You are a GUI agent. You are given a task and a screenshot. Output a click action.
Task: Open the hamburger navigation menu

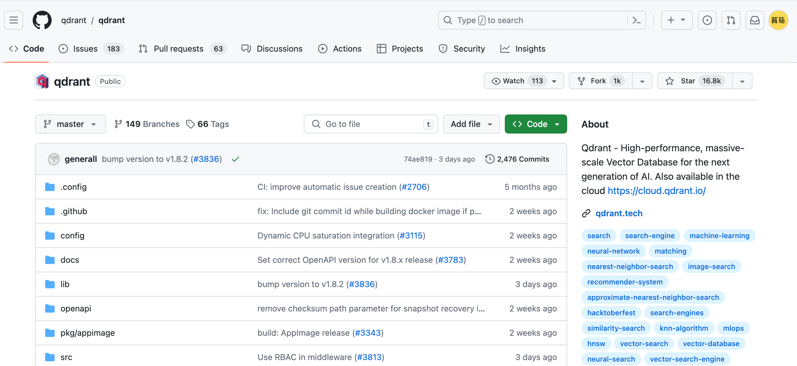(x=14, y=20)
